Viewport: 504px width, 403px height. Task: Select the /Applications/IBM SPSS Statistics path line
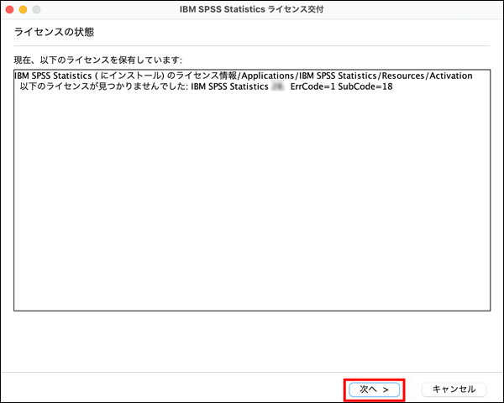[x=244, y=76]
